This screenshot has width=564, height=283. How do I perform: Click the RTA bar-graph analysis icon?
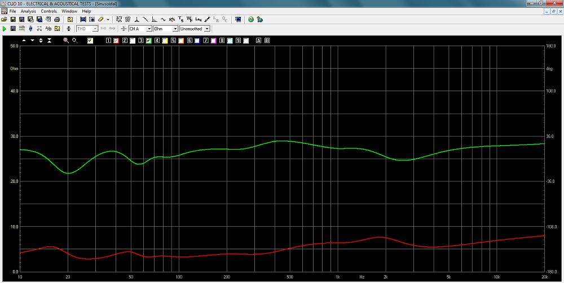155,19
